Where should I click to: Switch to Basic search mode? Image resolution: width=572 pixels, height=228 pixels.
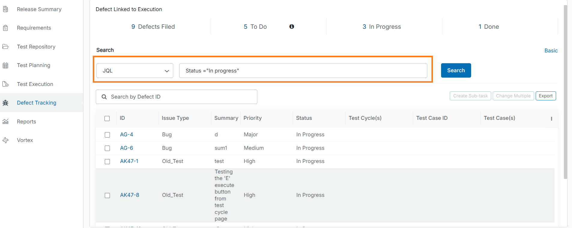tap(551, 51)
